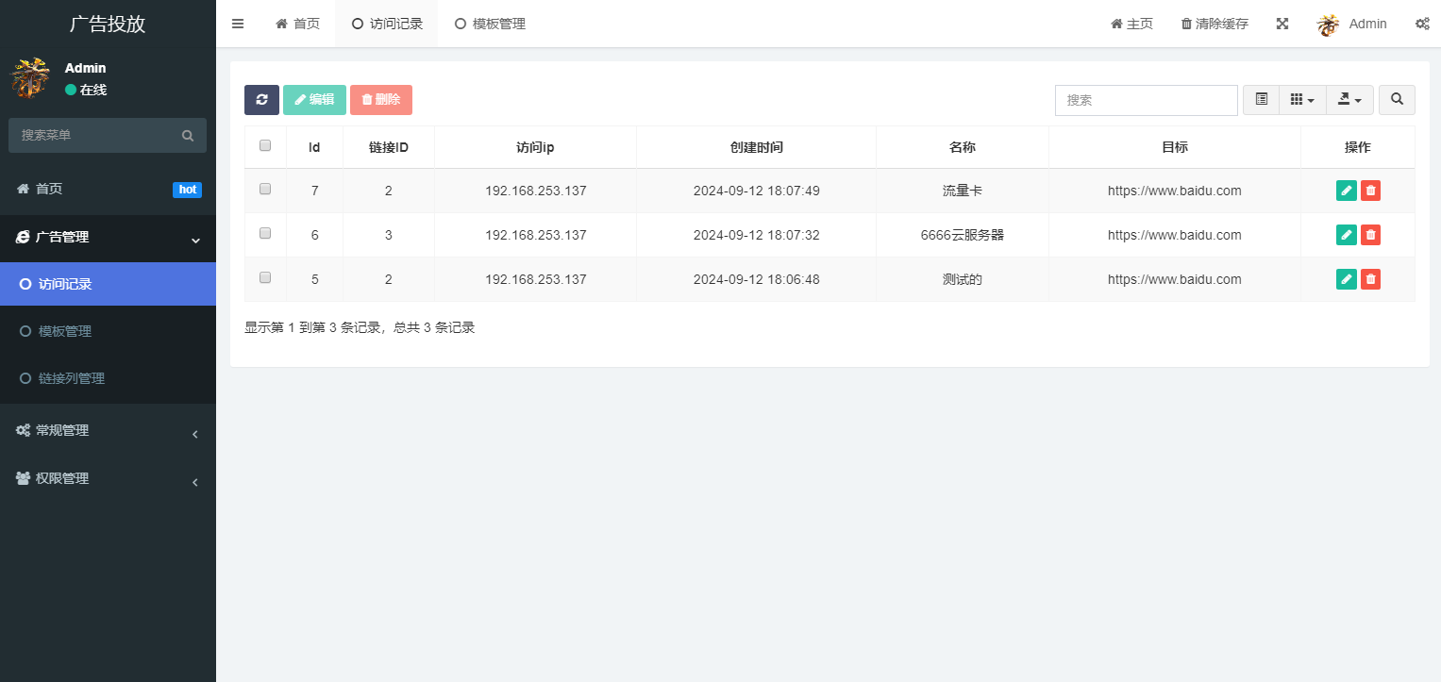Check the select-all checkbox in table header

click(x=265, y=145)
